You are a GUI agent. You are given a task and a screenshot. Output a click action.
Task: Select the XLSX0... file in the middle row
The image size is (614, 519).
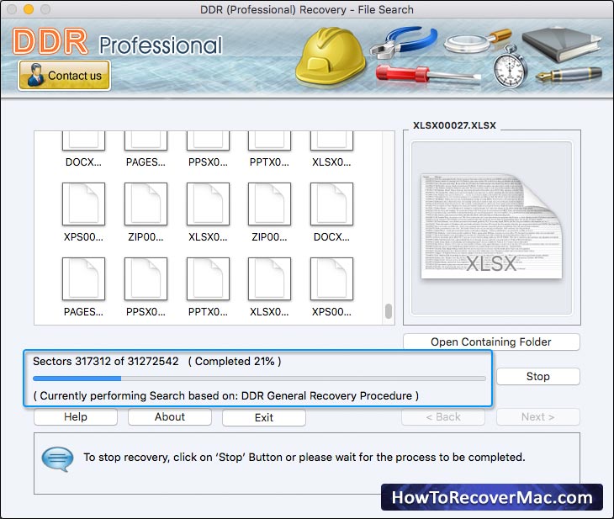coord(208,212)
